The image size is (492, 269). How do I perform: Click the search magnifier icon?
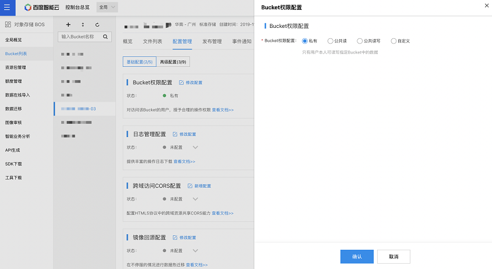(106, 37)
